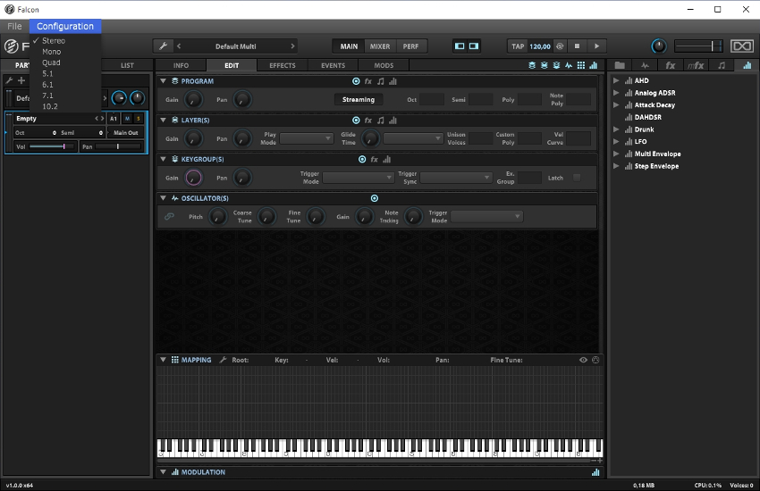
Task: Open the fx browser tab
Action: pos(671,65)
